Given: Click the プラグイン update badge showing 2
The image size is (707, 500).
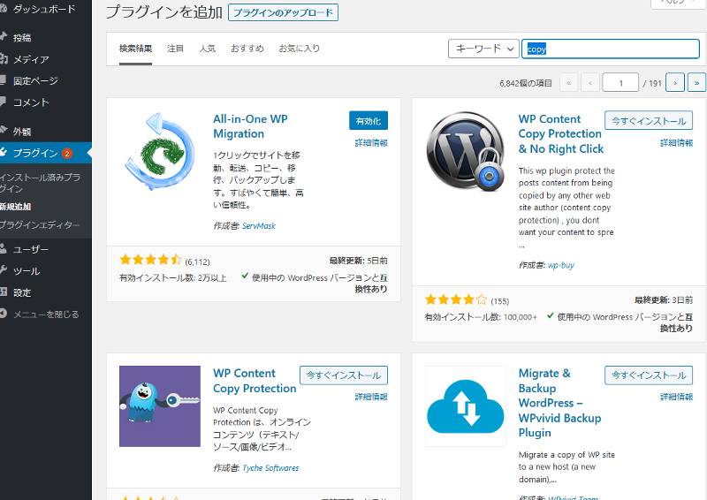Looking at the screenshot, I should pos(67,154).
